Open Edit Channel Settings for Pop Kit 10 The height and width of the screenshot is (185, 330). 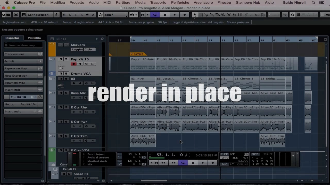(86, 64)
